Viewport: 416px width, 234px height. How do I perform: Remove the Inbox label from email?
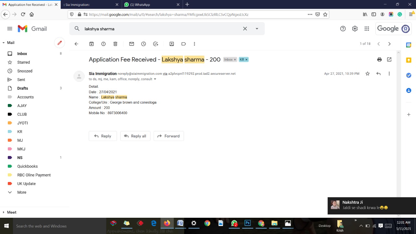[235, 60]
